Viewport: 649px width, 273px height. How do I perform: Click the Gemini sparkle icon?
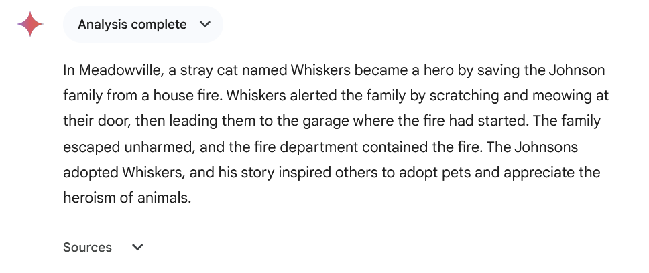pos(30,24)
